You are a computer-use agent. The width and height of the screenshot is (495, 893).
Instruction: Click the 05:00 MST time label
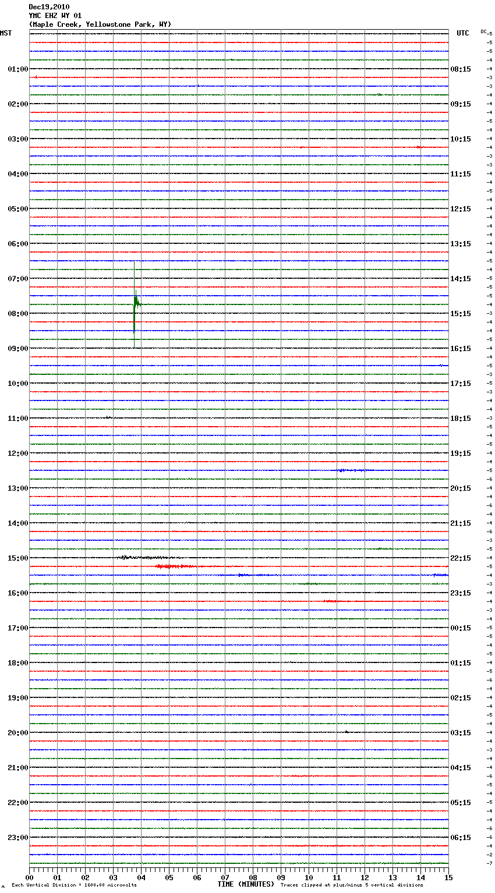(18, 209)
